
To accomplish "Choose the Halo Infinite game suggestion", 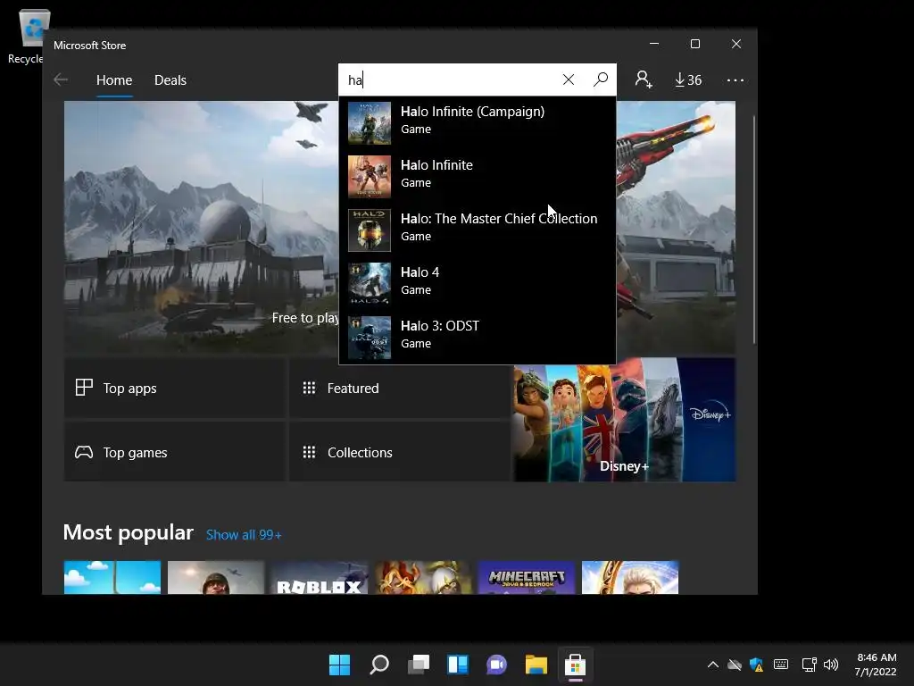I will [x=477, y=177].
